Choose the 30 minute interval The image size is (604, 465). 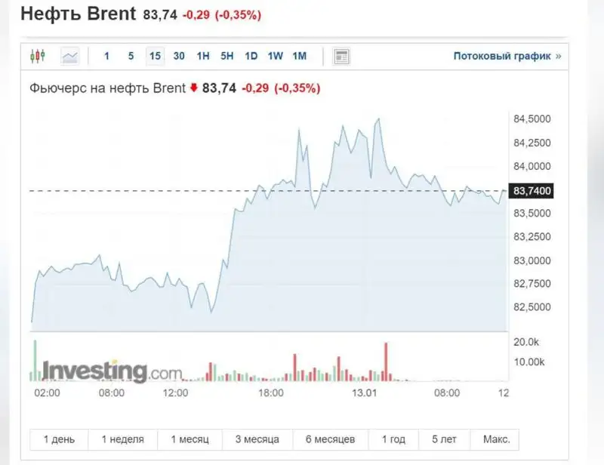[179, 56]
